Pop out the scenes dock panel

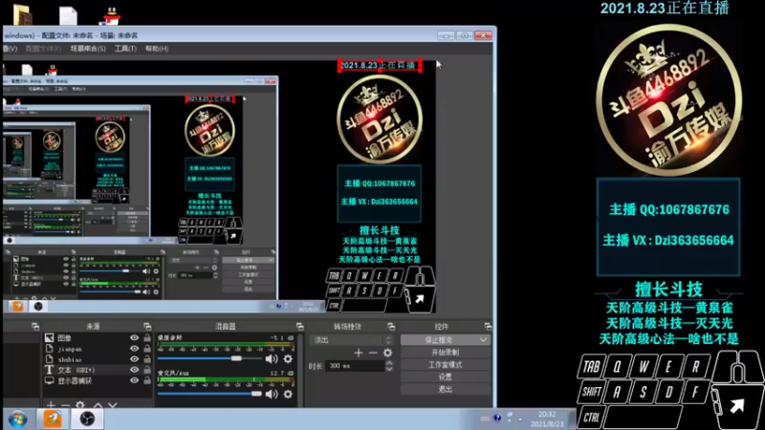point(35,326)
